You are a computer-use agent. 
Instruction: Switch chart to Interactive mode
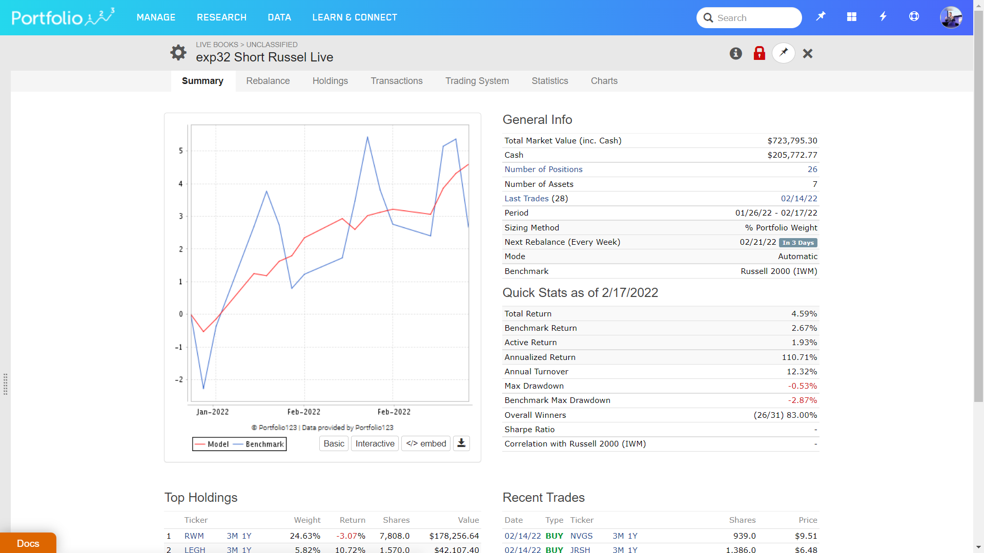click(375, 443)
